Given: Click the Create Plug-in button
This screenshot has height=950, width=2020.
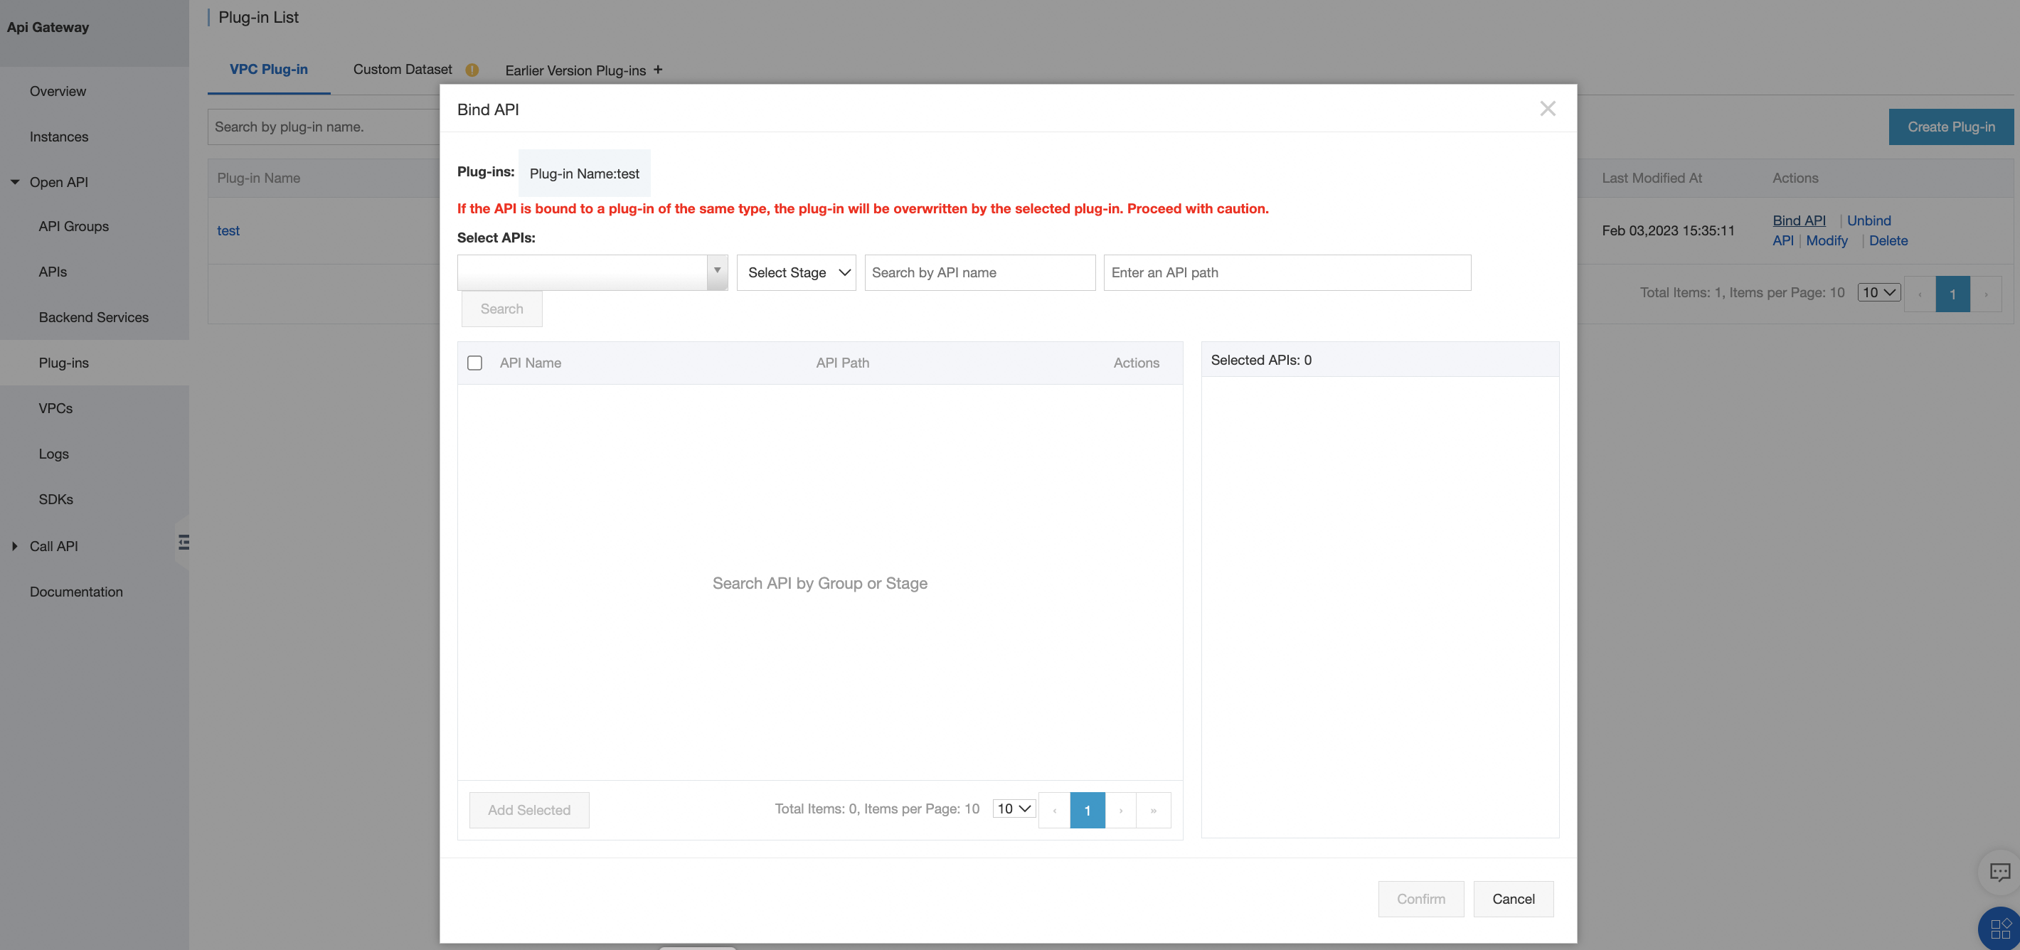Looking at the screenshot, I should tap(1951, 127).
